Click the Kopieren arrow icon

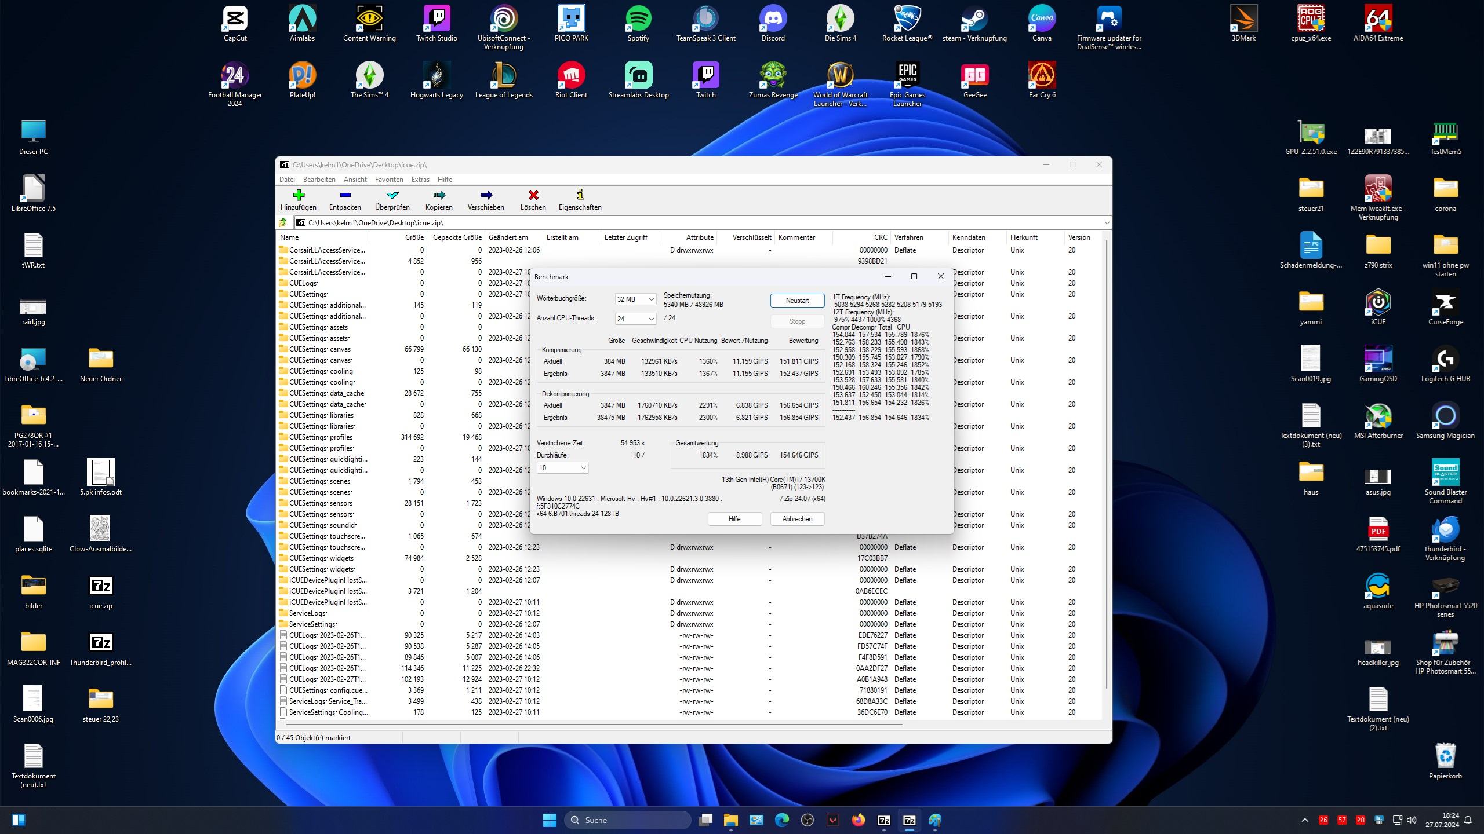click(x=439, y=195)
